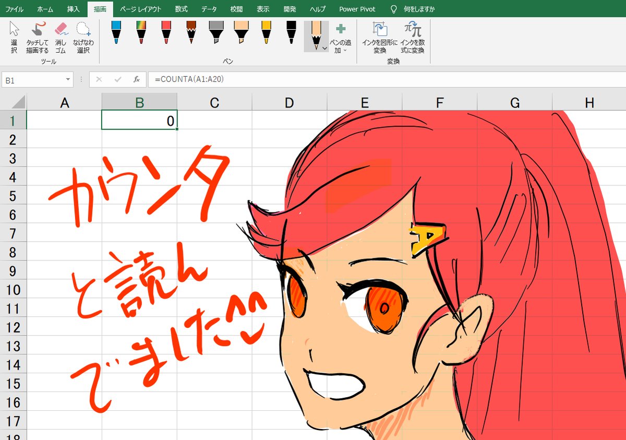
Task: Switch to the ページ レイアウト tab
Action: 140,9
